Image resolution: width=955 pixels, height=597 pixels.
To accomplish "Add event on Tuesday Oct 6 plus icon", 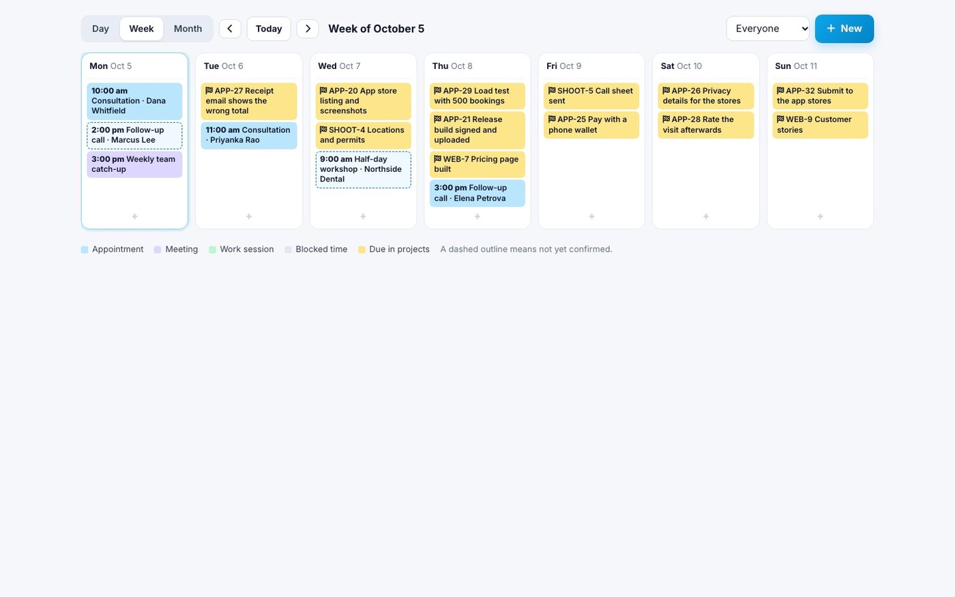I will tap(249, 216).
